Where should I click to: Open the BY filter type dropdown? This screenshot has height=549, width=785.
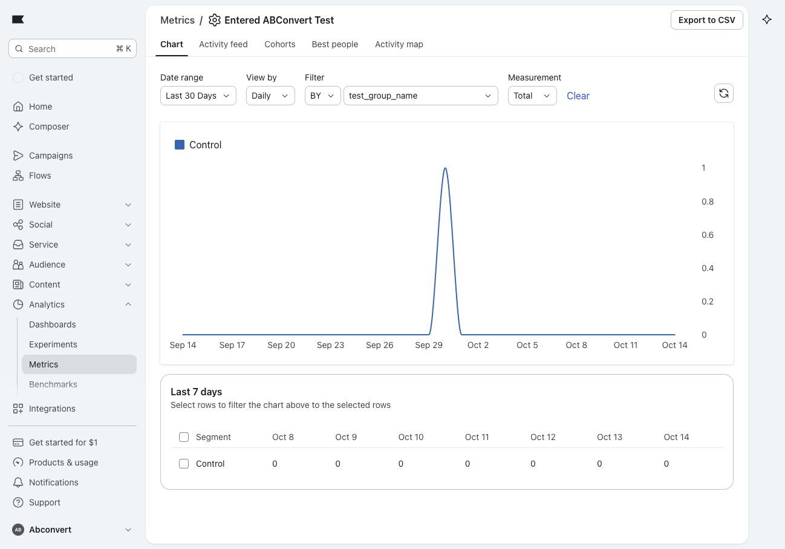pos(323,96)
